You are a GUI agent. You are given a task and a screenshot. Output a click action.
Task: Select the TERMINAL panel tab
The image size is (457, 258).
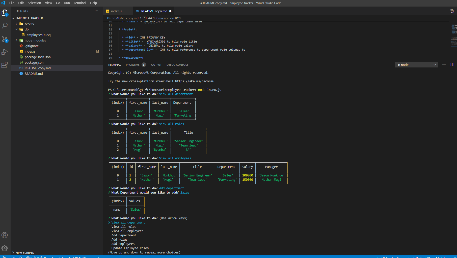(114, 65)
